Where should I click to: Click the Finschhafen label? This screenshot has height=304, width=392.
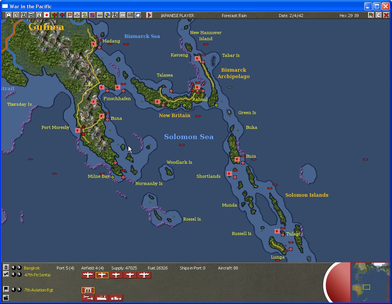click(117, 99)
